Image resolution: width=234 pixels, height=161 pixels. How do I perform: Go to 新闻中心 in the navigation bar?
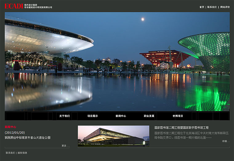click(121, 116)
